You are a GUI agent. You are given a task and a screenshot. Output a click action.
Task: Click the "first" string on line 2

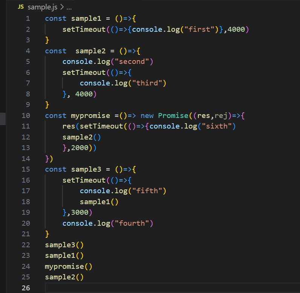click(x=199, y=29)
